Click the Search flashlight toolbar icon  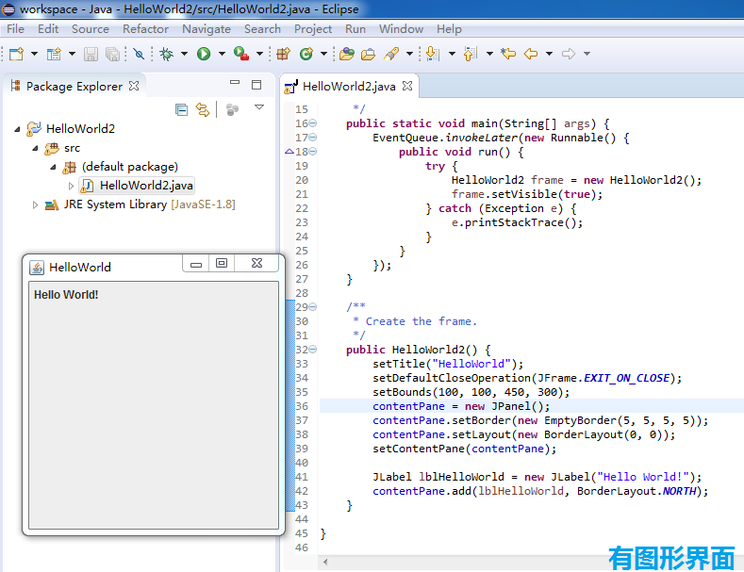tap(391, 54)
